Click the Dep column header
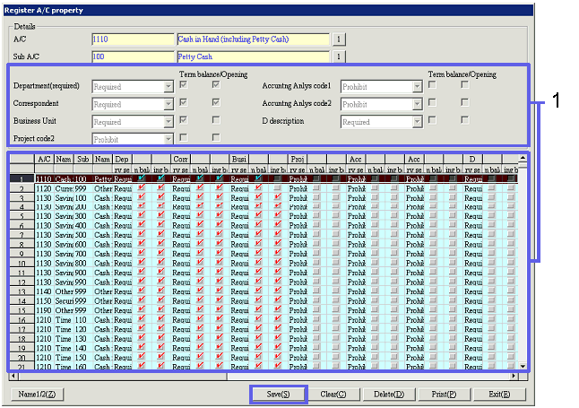Viewport: 579px width, 408px height. tap(122, 160)
